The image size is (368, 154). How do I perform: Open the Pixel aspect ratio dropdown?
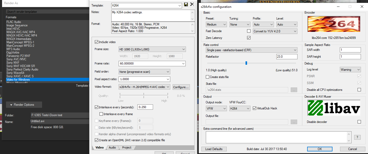pos(144,79)
